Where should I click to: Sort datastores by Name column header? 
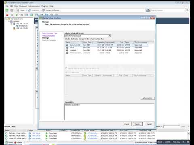(x=74, y=42)
